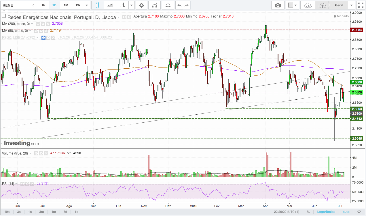Open more chart styles dropdown
This screenshot has width=366, height=216.
tap(132, 5)
